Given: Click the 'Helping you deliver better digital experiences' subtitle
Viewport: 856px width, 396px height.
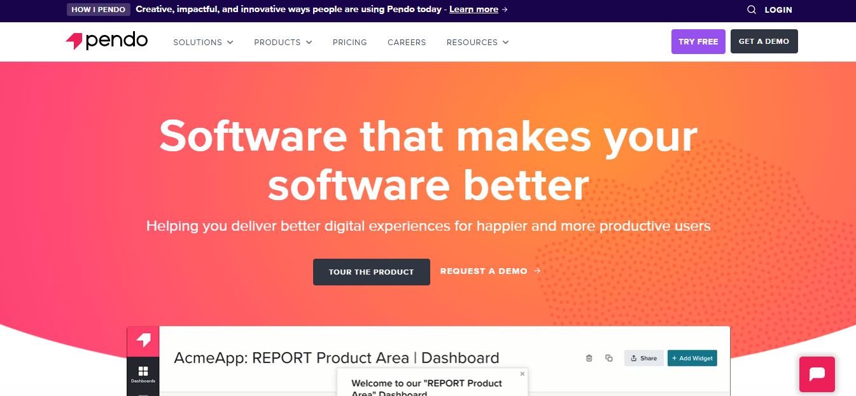Looking at the screenshot, I should click(x=428, y=226).
